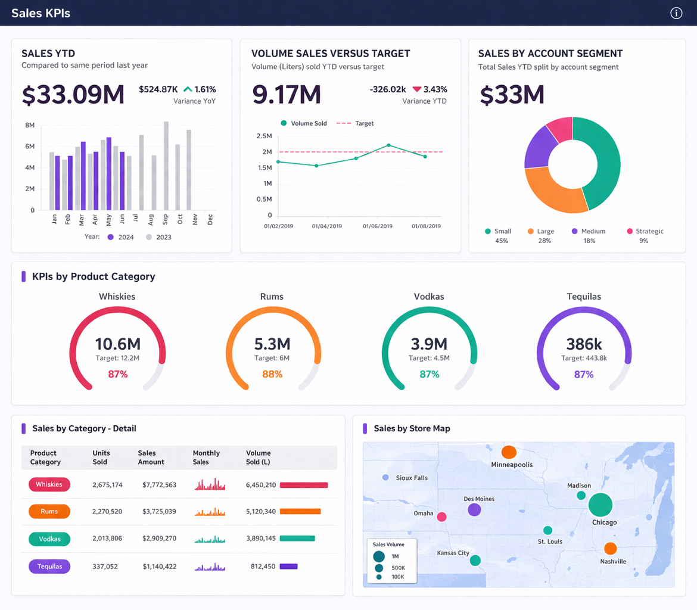Screen dimensions: 697x610
Task: Select the Nashville orange map marker
Action: pos(610,549)
